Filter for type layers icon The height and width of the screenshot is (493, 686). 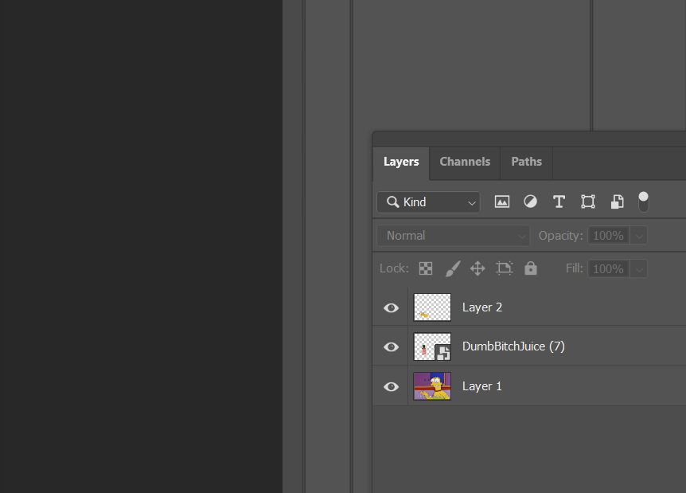559,202
